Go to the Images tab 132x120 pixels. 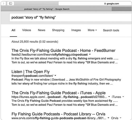pyautogui.click(x=76, y=30)
